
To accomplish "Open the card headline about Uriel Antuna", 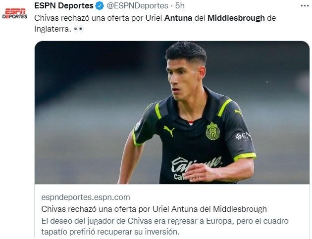I will 154,209.
